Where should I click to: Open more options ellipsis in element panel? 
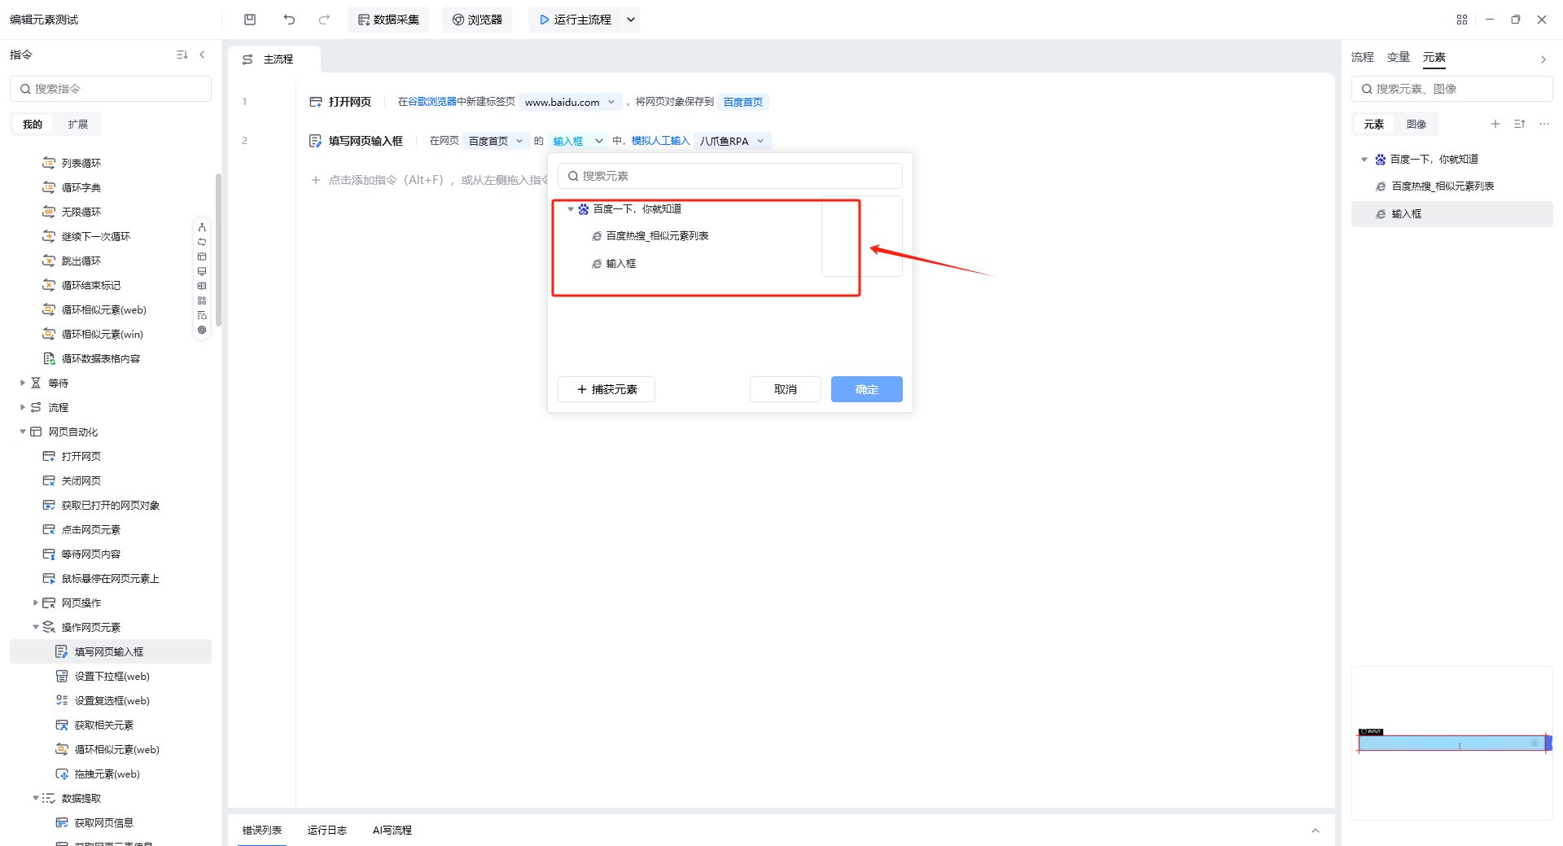pos(1544,124)
